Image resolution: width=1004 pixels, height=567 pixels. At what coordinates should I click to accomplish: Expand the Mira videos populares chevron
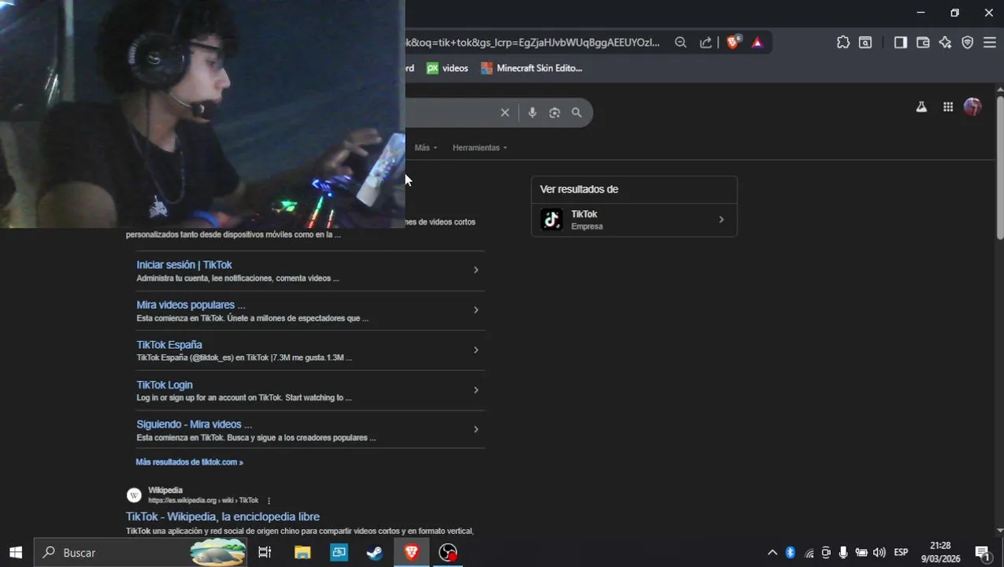[476, 310]
